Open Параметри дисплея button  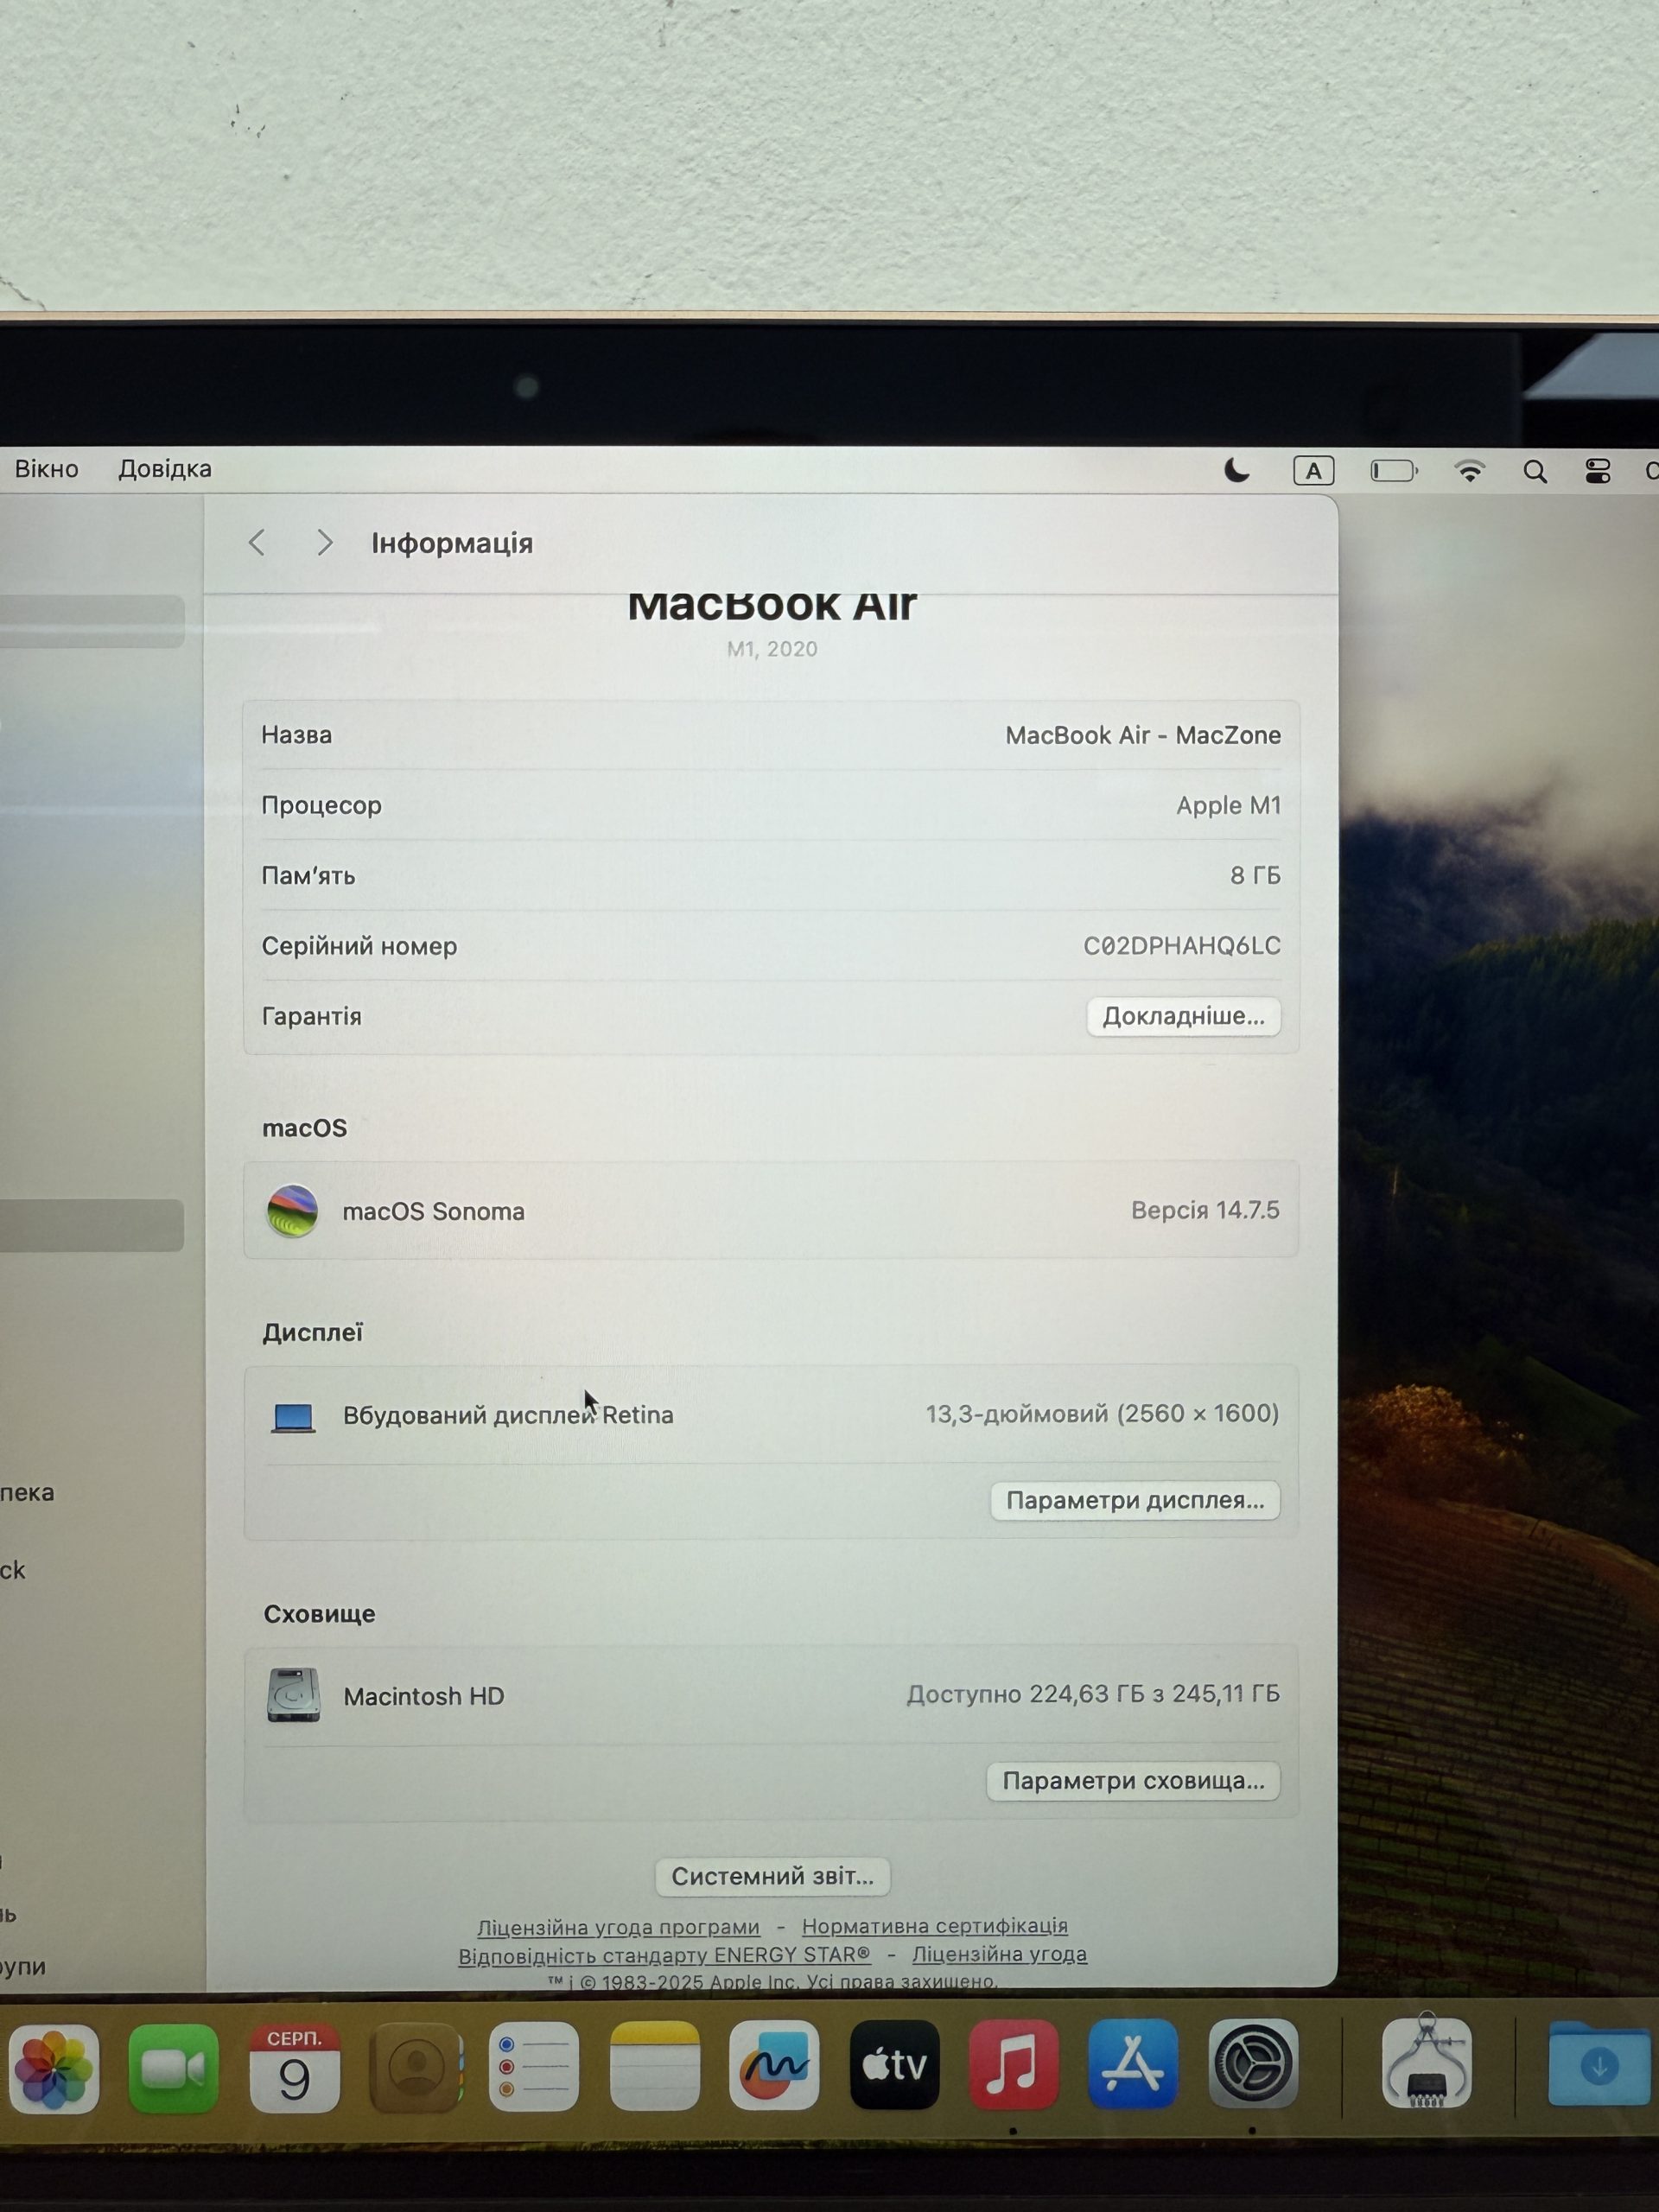click(1135, 1500)
